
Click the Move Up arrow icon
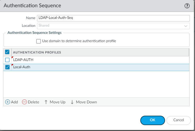46,102
